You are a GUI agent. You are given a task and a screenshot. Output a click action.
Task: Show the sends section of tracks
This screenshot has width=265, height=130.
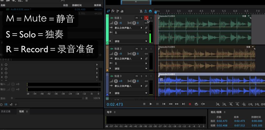click(118, 11)
